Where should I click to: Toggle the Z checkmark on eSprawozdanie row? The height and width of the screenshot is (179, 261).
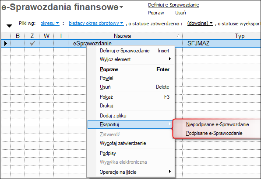(x=32, y=44)
